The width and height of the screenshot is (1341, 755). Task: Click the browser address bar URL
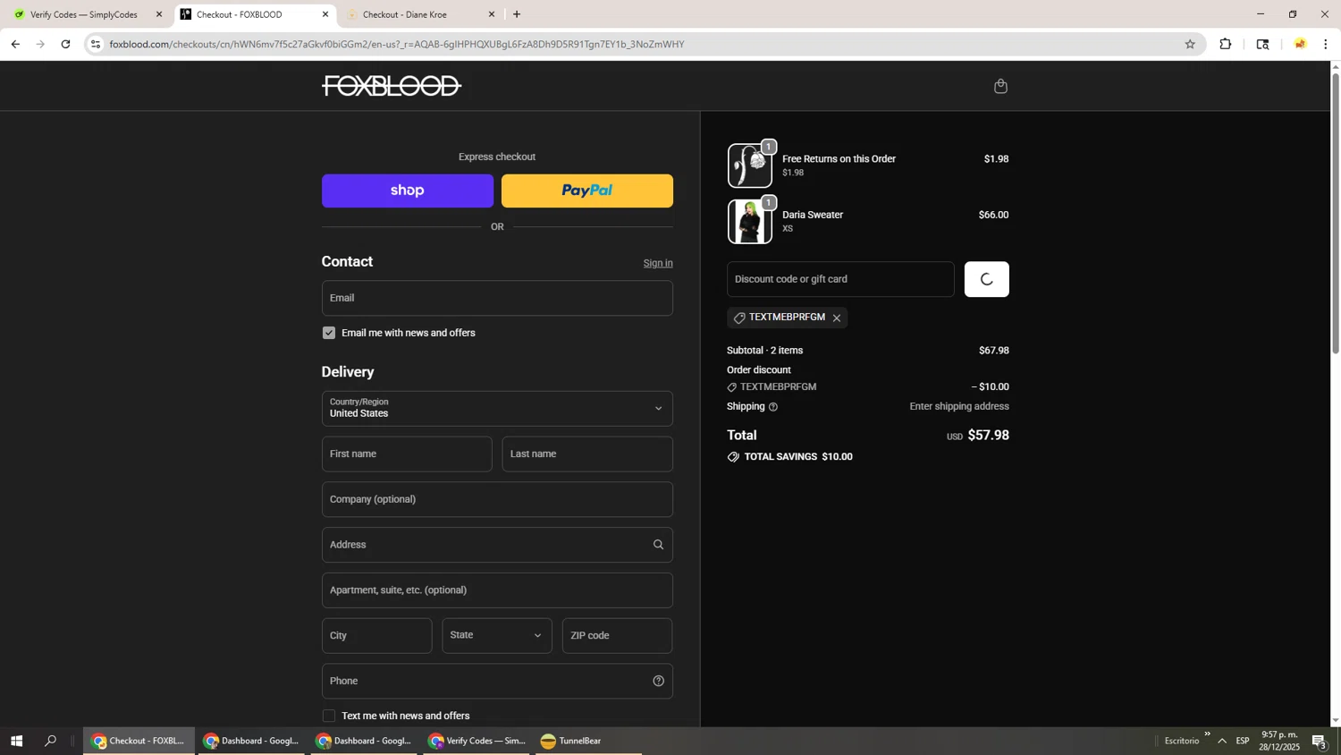click(397, 44)
